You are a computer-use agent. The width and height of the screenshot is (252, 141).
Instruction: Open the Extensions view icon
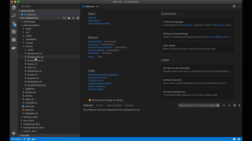tap(14, 40)
